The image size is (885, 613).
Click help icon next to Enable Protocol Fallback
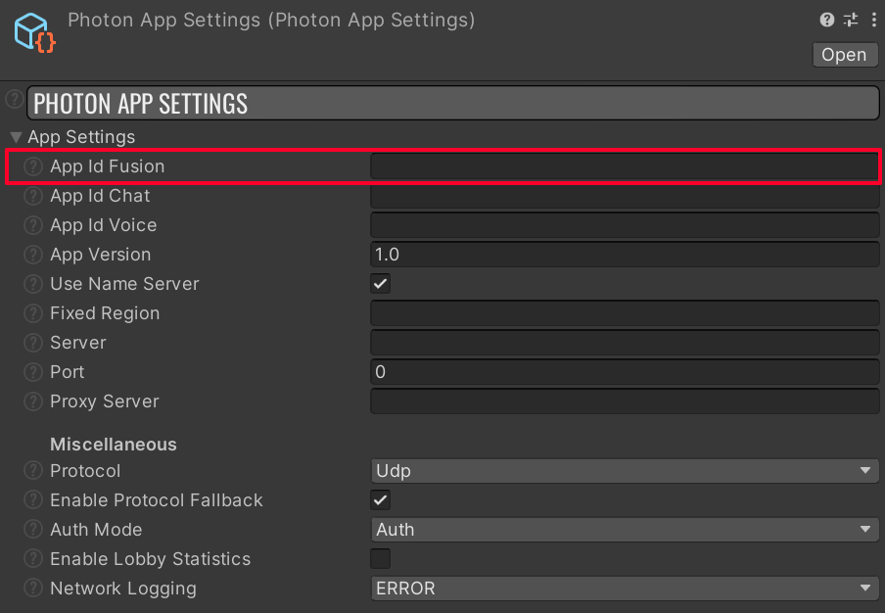click(x=33, y=500)
